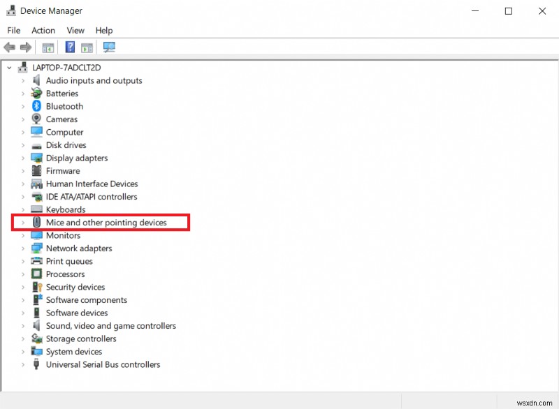Open the Action menu

(43, 30)
